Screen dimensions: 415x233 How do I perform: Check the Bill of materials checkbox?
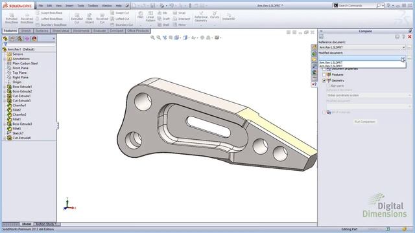tap(324, 112)
